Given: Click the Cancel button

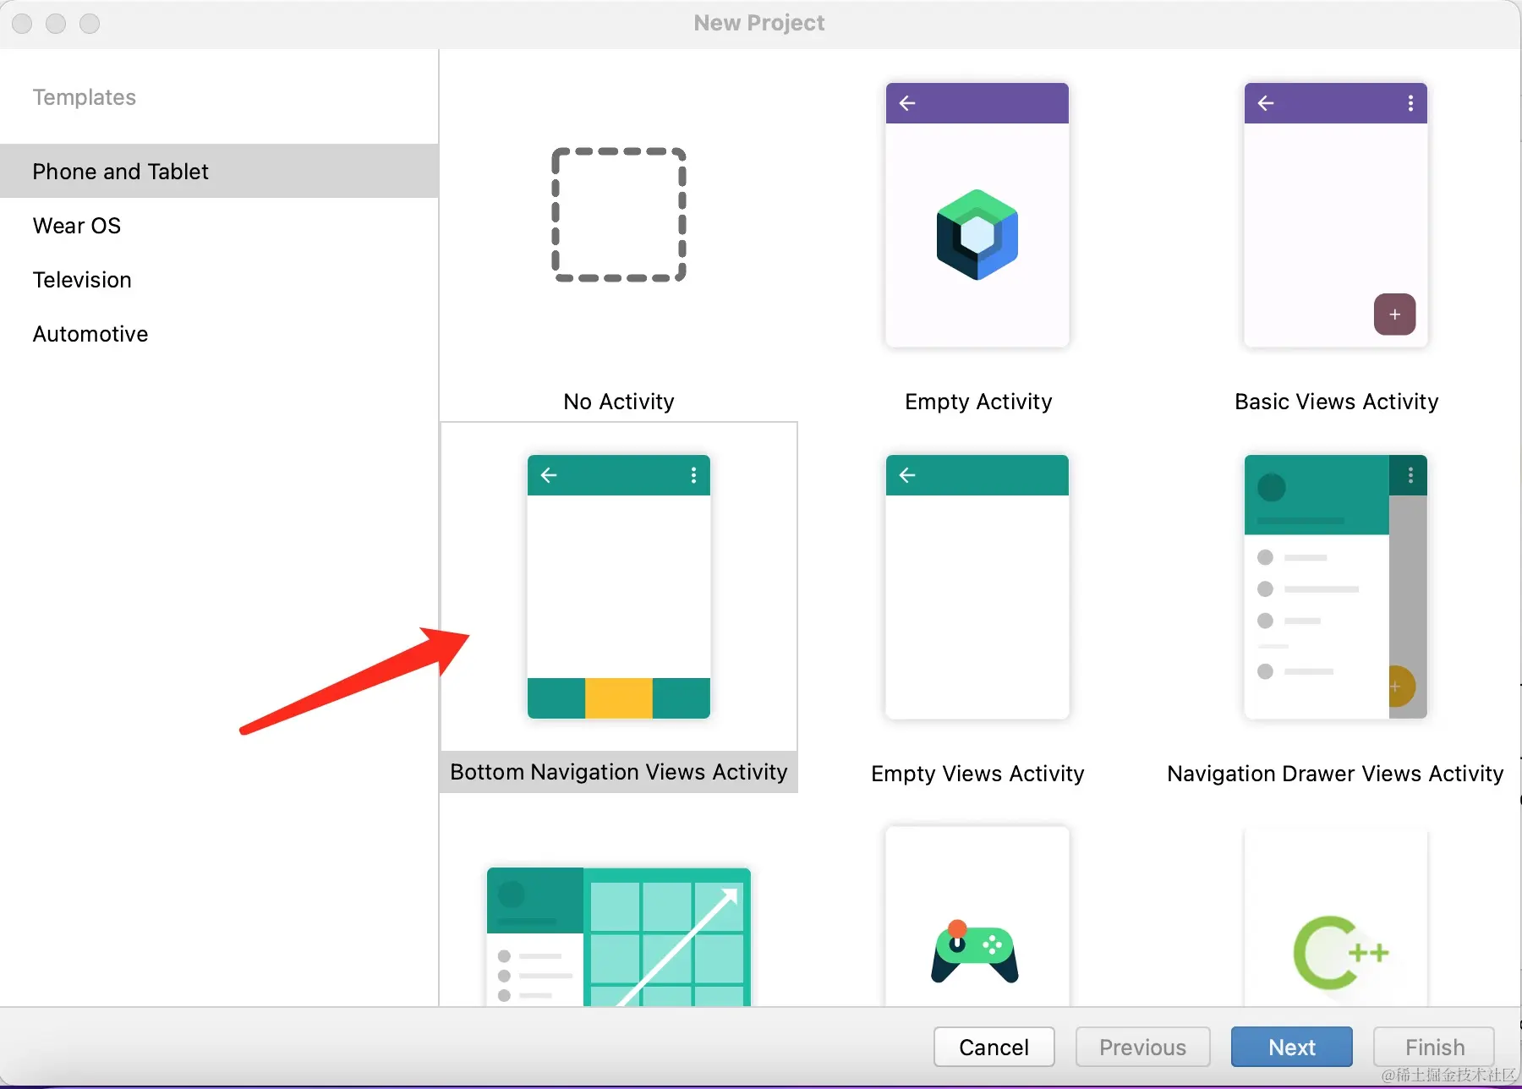Looking at the screenshot, I should pos(994,1047).
